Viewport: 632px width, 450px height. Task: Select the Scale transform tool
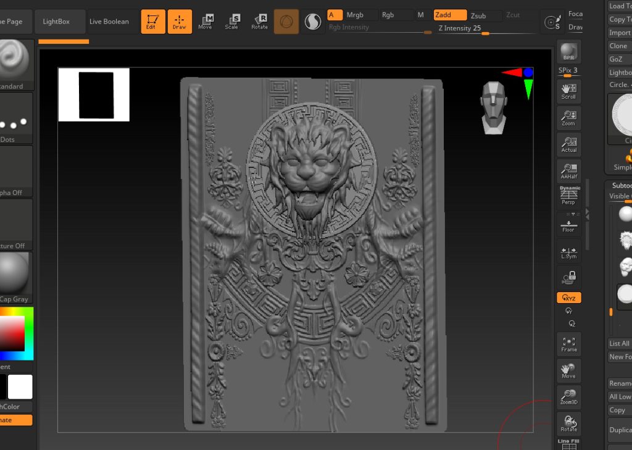click(231, 22)
